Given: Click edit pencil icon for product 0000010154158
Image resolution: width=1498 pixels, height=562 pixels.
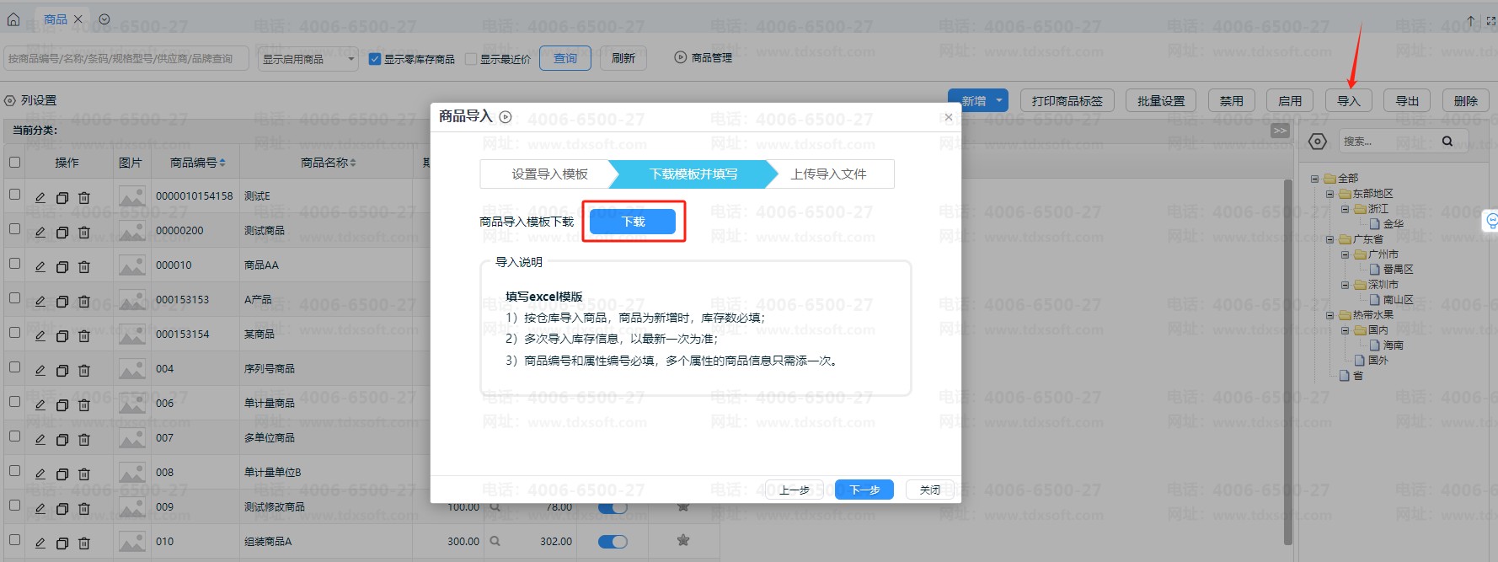Looking at the screenshot, I should (40, 198).
